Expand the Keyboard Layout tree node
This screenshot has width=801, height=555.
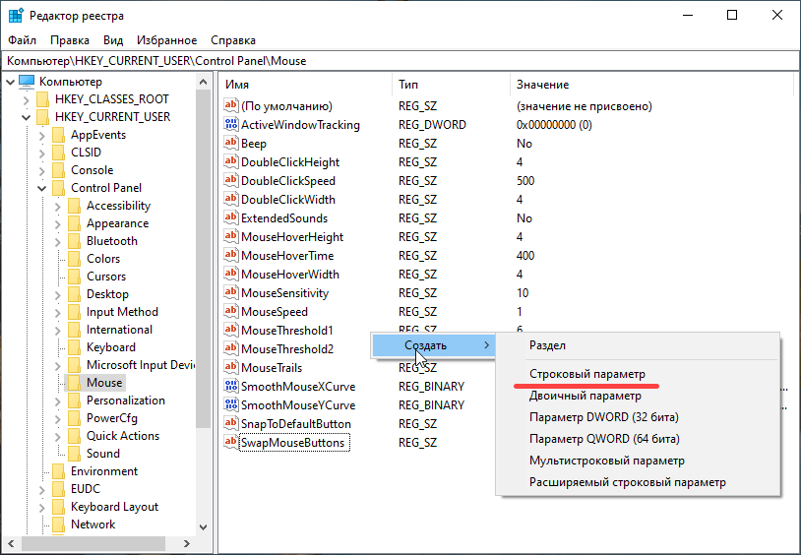point(42,507)
